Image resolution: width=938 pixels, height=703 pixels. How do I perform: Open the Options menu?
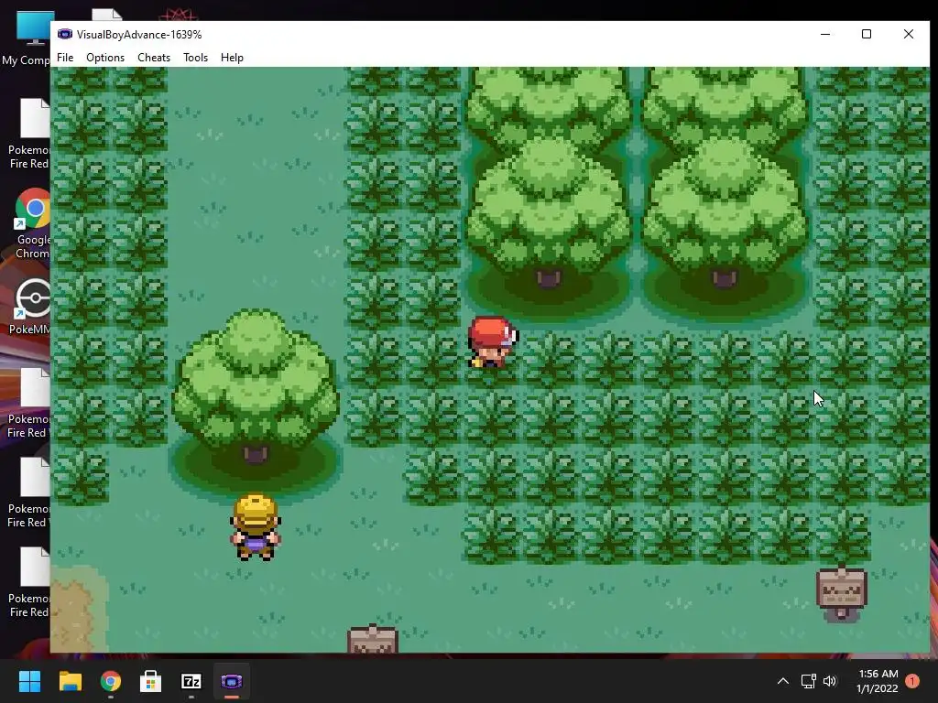105,58
